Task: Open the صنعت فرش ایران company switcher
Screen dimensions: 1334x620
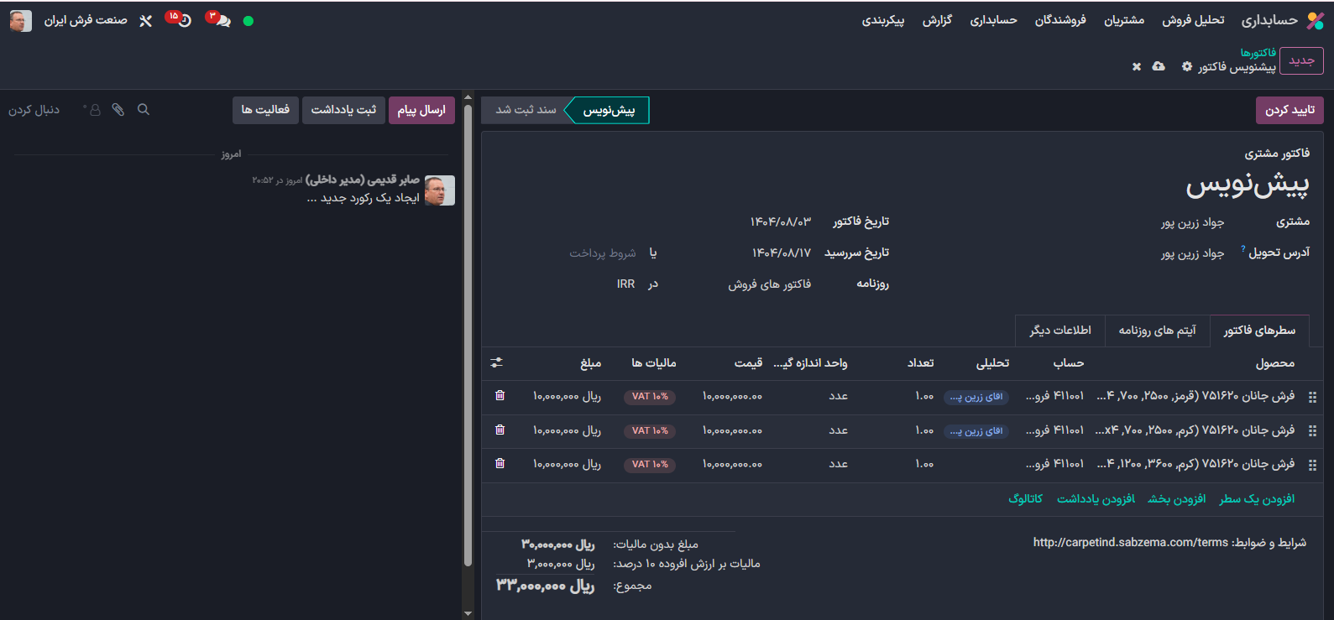Action: 86,20
